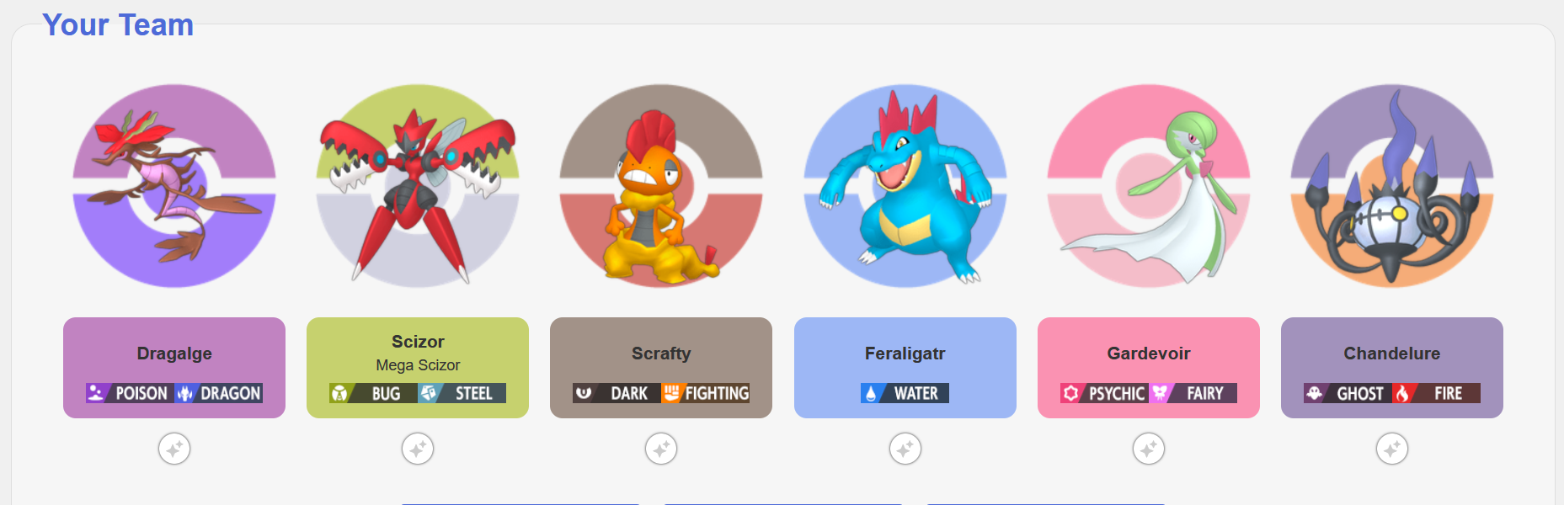The image size is (1564, 505).
Task: Click the sparkle icon below Chandelure
Action: (x=1392, y=449)
